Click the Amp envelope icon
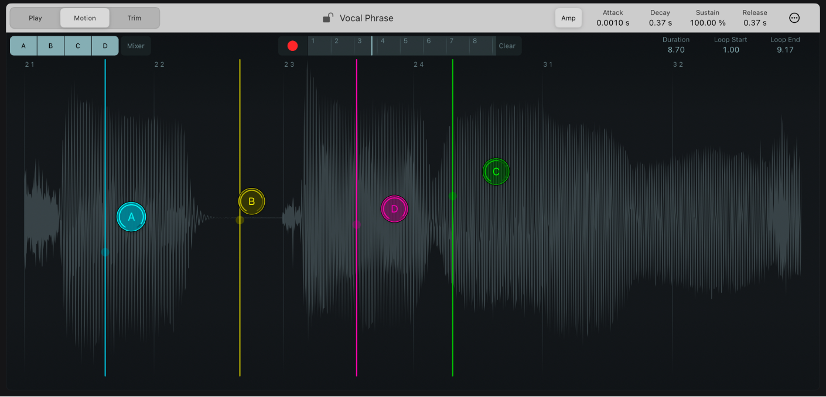 pos(568,18)
